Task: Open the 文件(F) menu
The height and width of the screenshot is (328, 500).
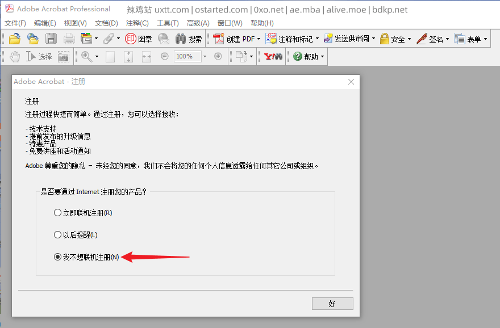Action: tap(15, 23)
